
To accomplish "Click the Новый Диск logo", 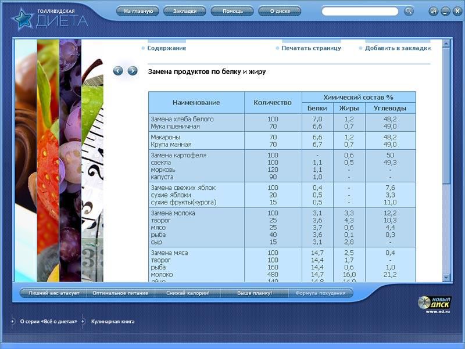I will click(434, 303).
